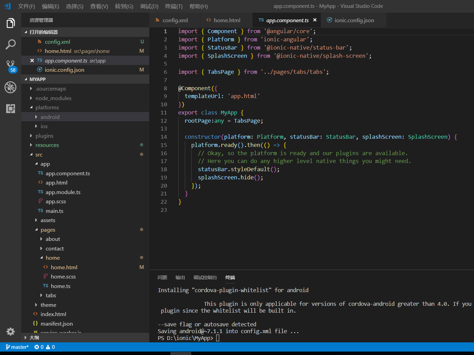Open the Explorer view in activity bar

click(x=11, y=23)
